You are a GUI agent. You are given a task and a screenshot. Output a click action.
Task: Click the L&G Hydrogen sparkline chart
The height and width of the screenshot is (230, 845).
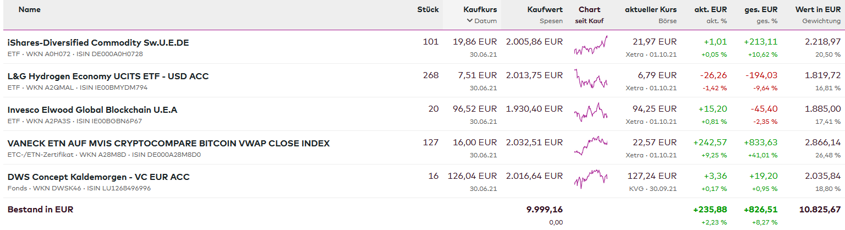tap(590, 80)
